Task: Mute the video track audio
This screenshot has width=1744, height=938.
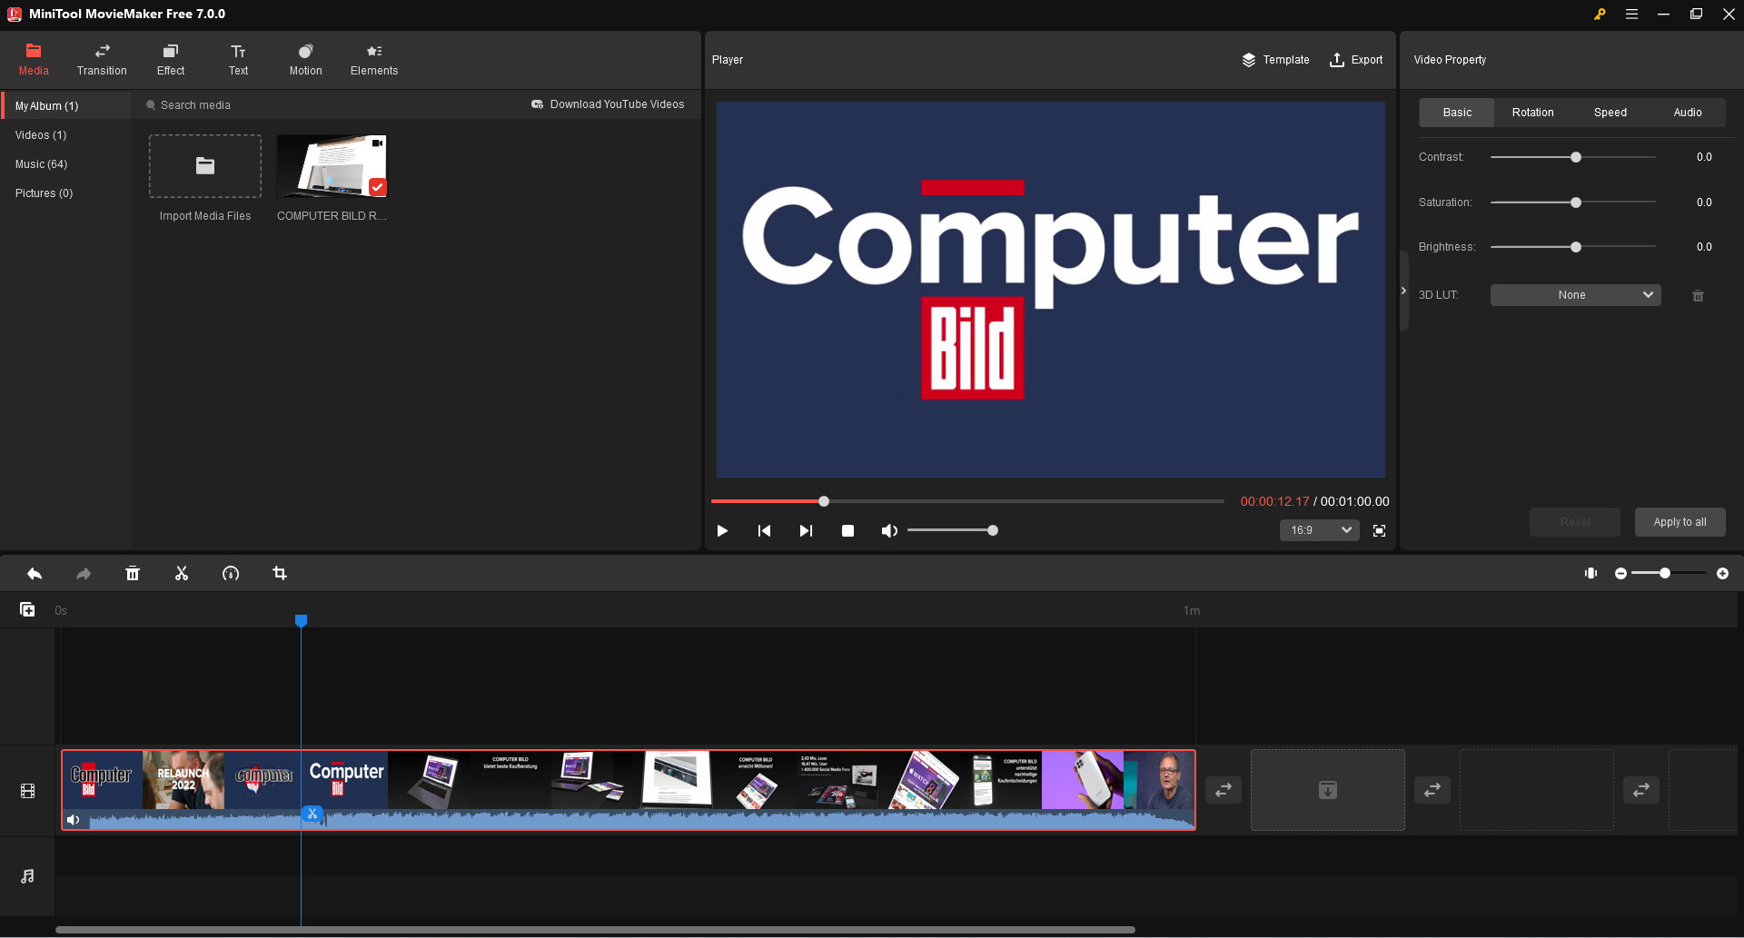Action: 74,818
